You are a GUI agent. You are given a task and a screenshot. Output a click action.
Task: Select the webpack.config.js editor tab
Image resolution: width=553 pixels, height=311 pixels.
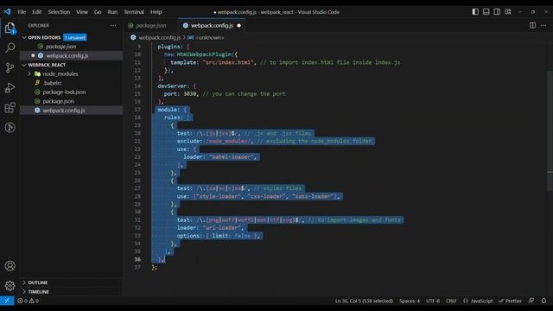tap(212, 25)
